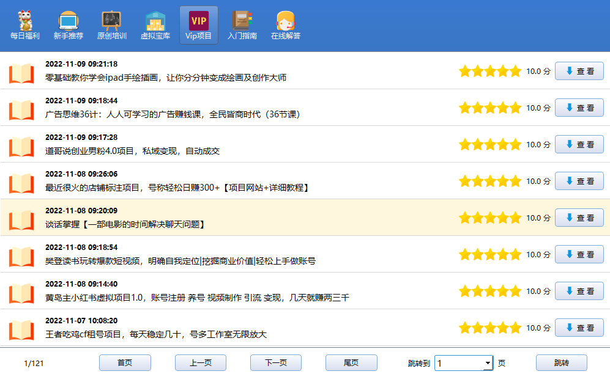Click star rating of 谈话掌握 row
Image resolution: width=610 pixels, height=374 pixels.
[x=490, y=218]
